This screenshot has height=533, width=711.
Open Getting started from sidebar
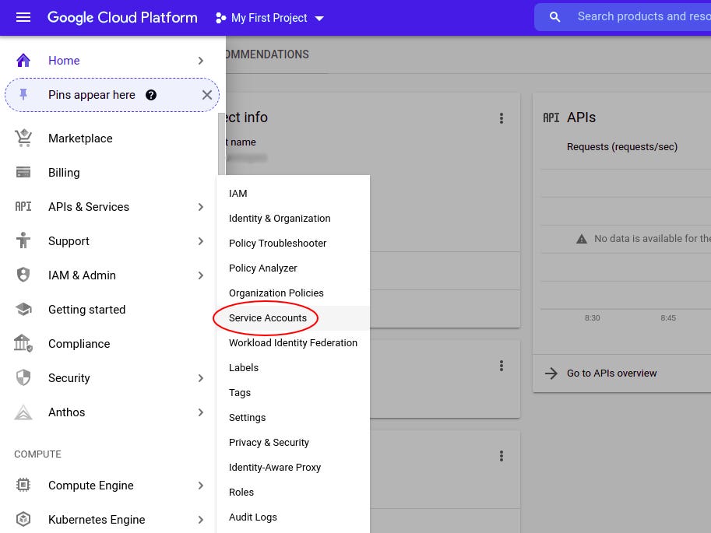[86, 310]
